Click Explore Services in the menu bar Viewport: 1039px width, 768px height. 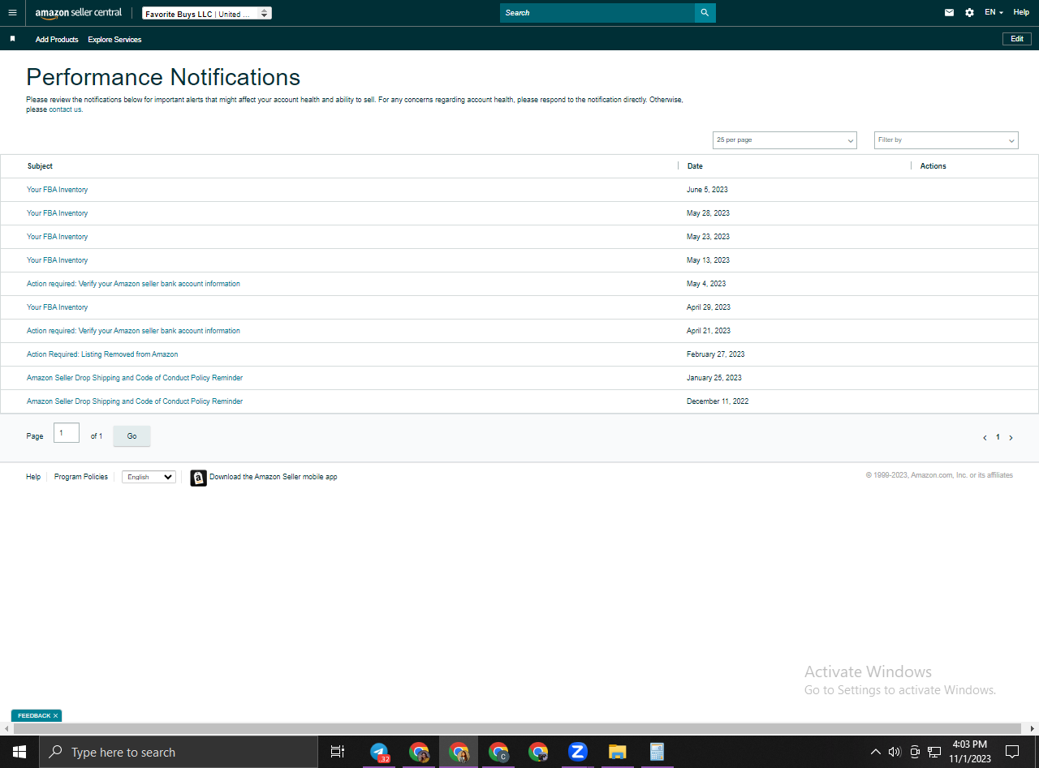(114, 40)
